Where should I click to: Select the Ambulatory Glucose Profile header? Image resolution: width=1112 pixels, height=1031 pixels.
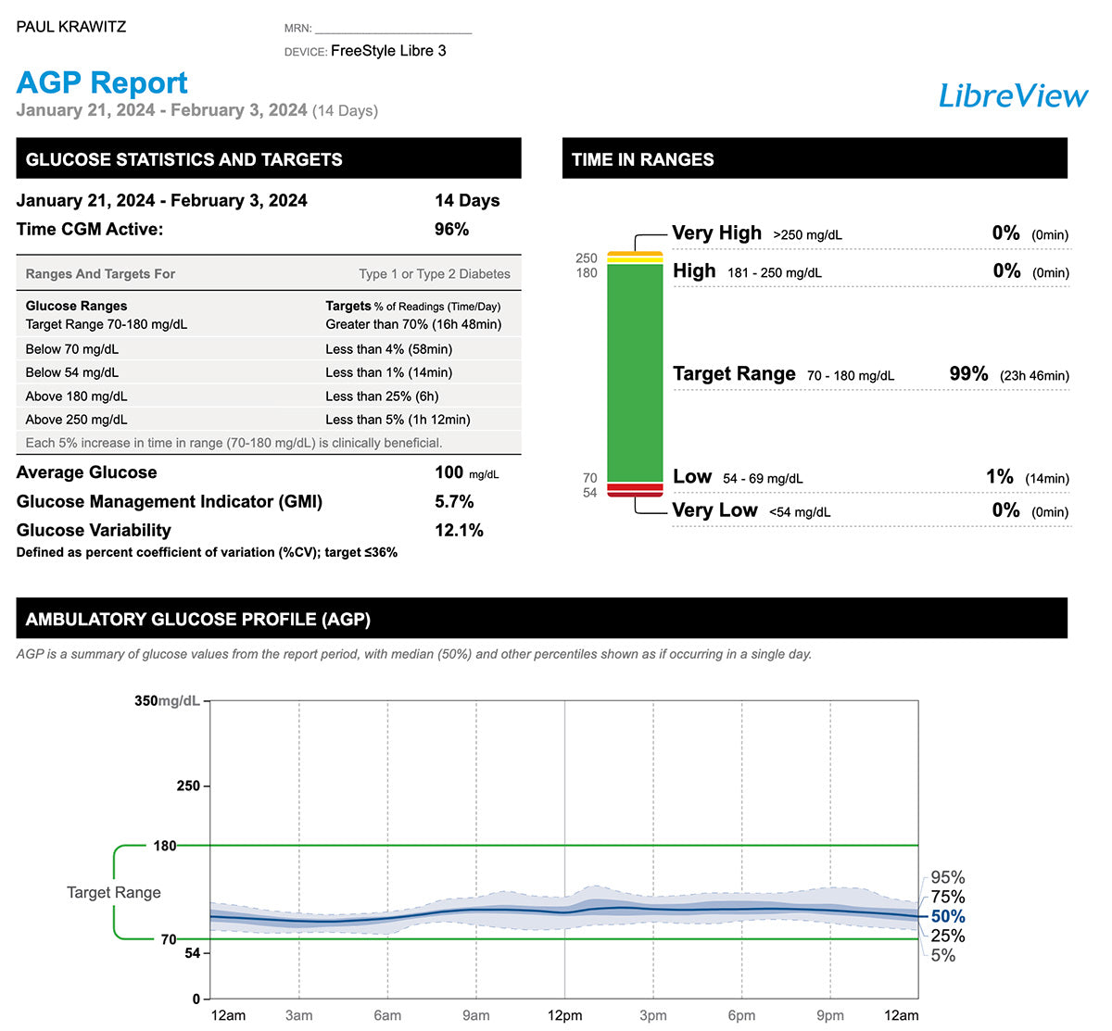coord(541,619)
